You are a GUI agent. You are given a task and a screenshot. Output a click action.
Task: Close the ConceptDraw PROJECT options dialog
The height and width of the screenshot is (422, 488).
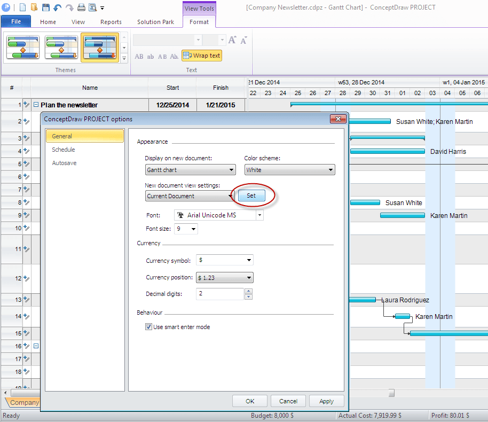pyautogui.click(x=339, y=119)
